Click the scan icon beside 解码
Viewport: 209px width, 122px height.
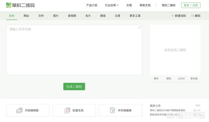(193, 16)
